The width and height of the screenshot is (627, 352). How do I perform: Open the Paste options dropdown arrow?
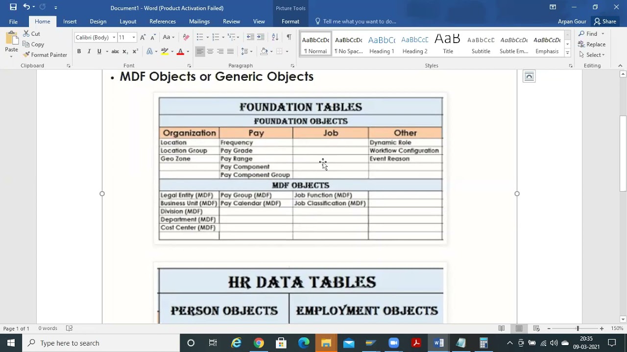(x=11, y=56)
